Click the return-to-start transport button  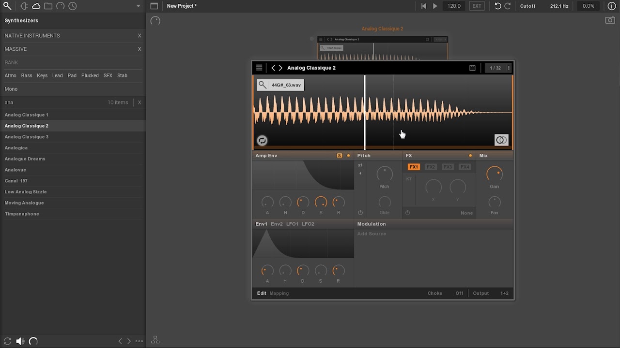tap(424, 6)
